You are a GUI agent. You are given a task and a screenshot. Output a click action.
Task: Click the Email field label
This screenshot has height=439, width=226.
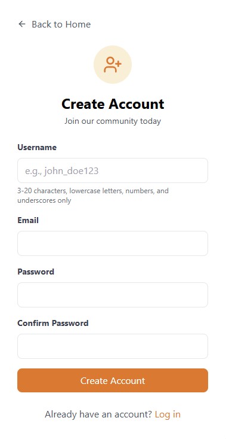point(28,220)
